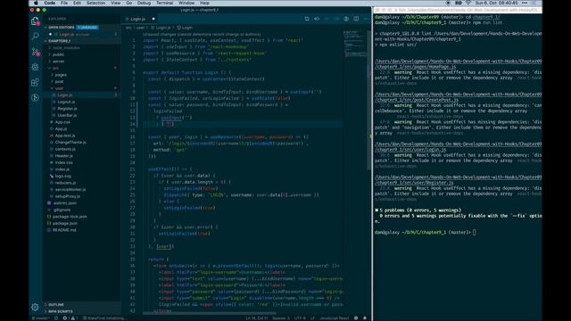Open ChangeTheme.js in the file tree

point(70,143)
